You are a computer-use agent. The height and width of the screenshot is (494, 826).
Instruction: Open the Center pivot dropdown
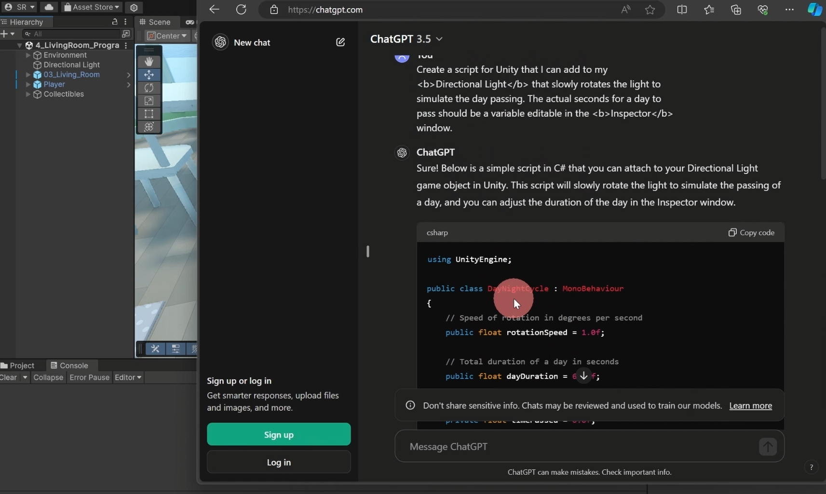(167, 36)
